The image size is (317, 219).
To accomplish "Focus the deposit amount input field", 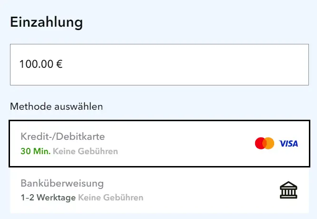I will pos(159,64).
